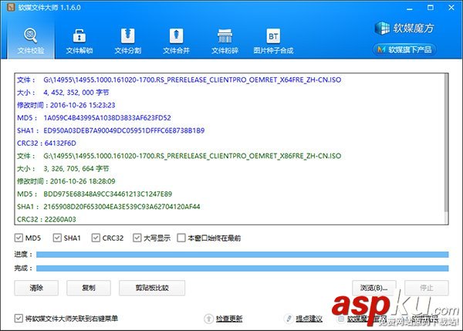Click size text 4, 452, 352, 000 字节
463x331 pixels.
tap(76, 93)
